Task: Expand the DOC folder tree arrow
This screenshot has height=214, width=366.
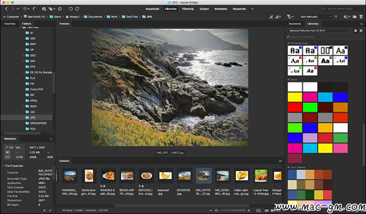Action: click(x=24, y=56)
